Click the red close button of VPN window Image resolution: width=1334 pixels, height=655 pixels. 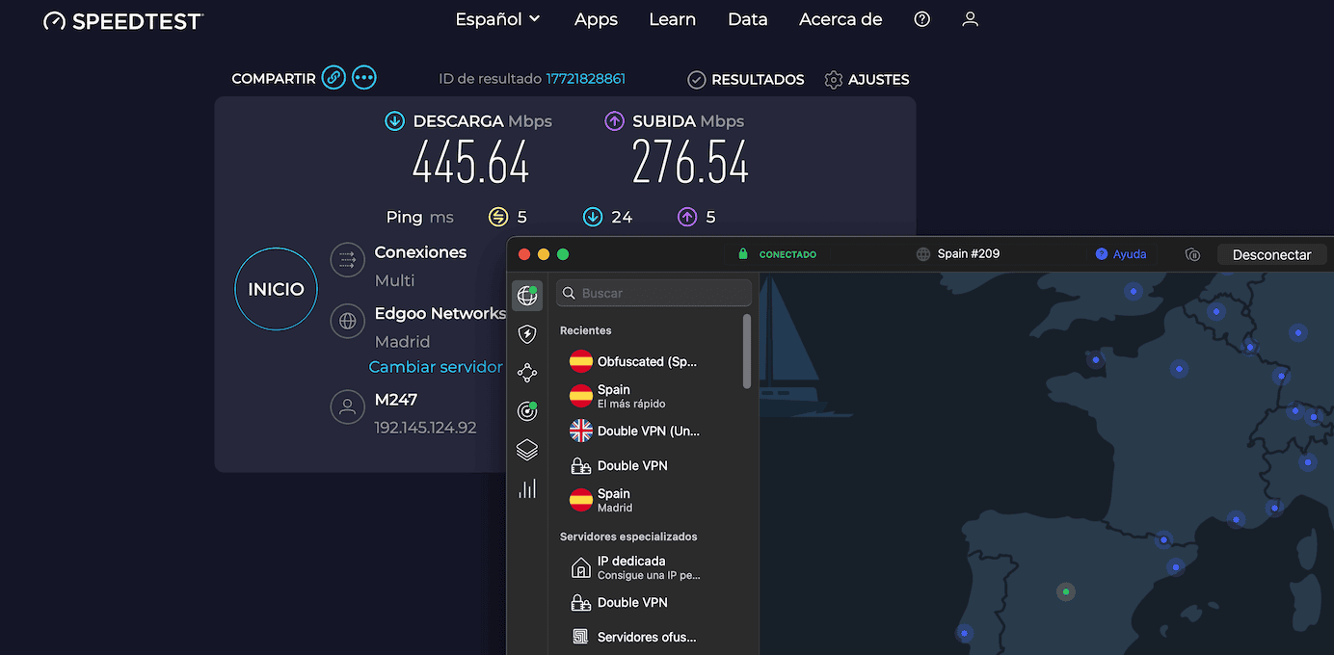click(524, 254)
